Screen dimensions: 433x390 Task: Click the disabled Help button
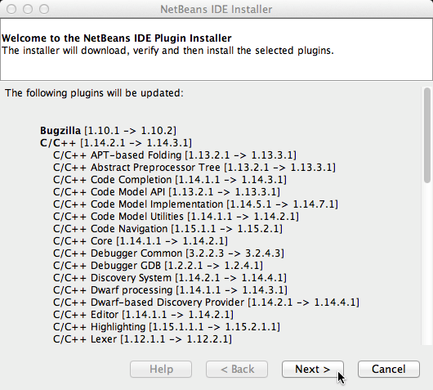[161, 369]
